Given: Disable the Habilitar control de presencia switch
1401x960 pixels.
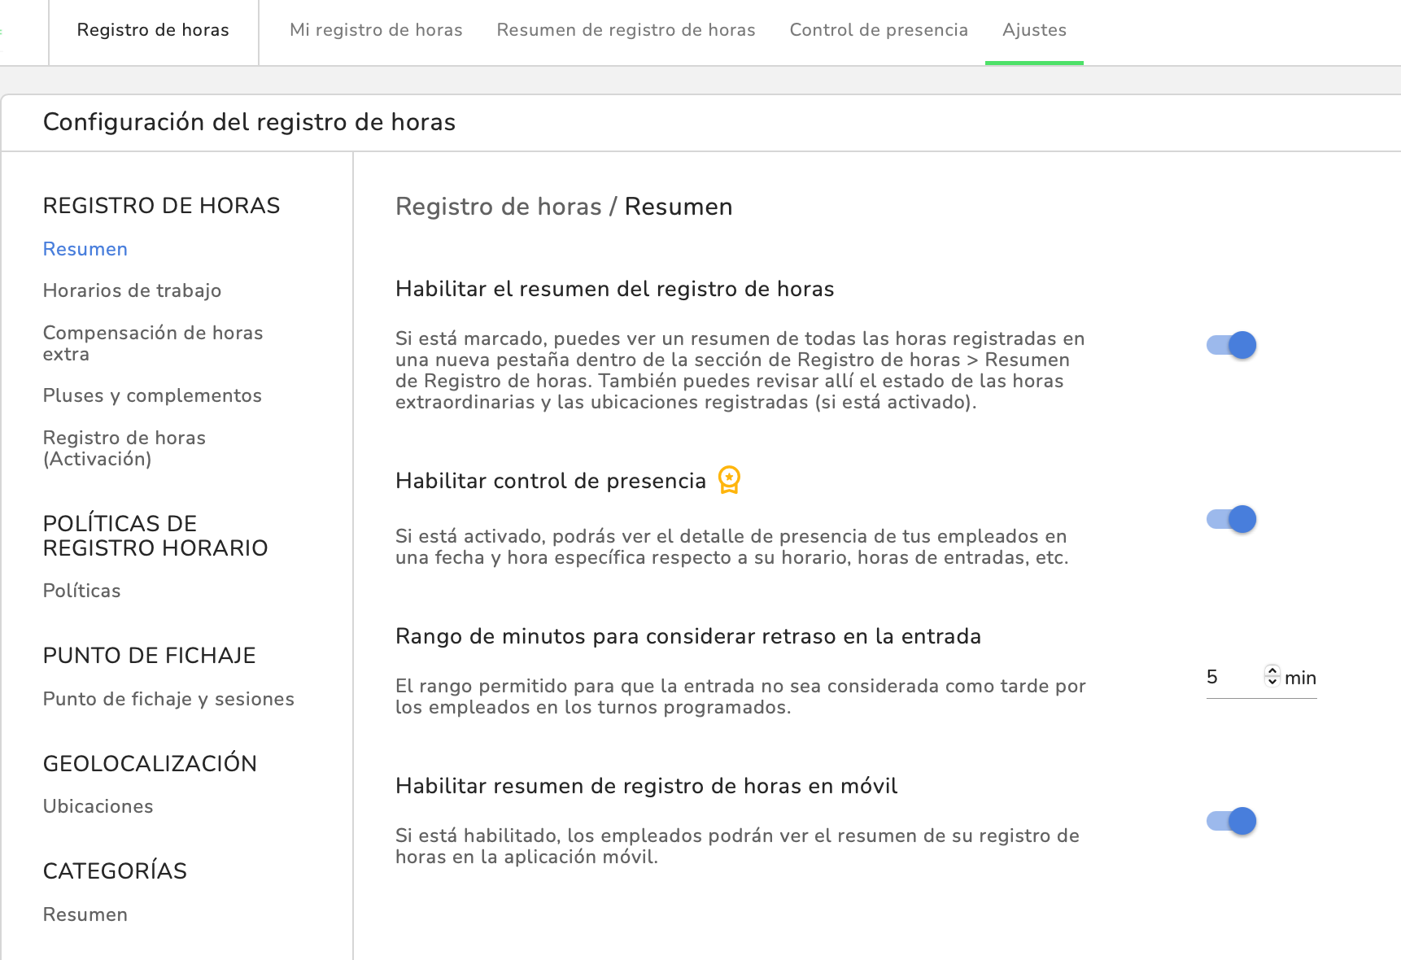Looking at the screenshot, I should (1231, 519).
